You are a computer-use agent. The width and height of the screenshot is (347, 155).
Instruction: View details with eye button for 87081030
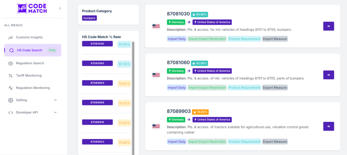pos(328,26)
